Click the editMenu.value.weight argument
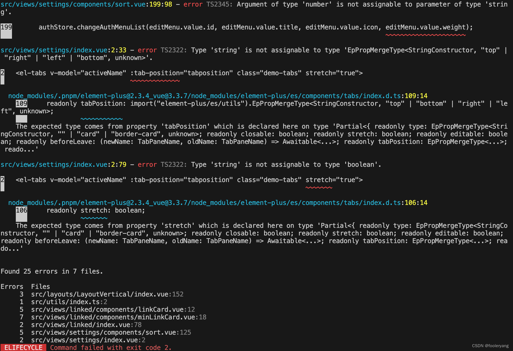This screenshot has height=351, width=513. coord(426,27)
